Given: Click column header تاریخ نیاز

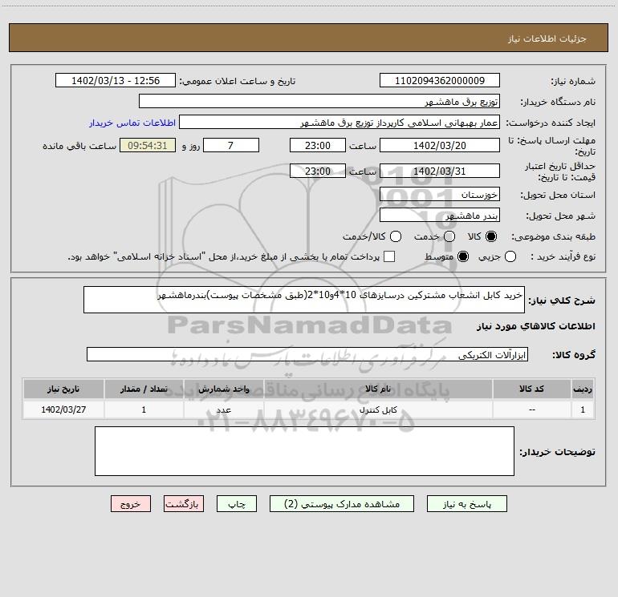Looking at the screenshot, I should (63, 389).
